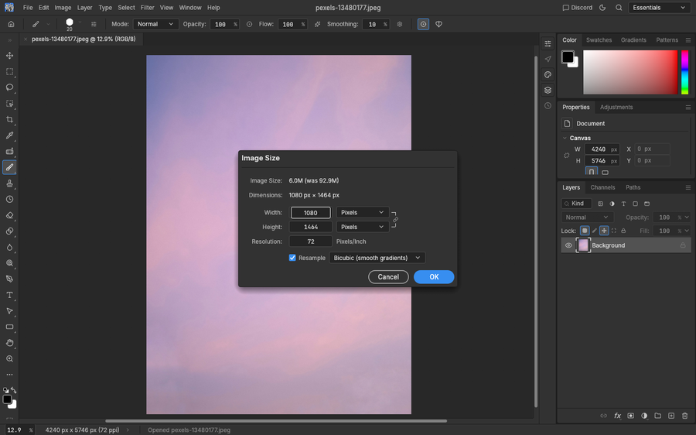Viewport: 696px width, 435px height.
Task: Select the Lasso tool
Action: (9, 87)
